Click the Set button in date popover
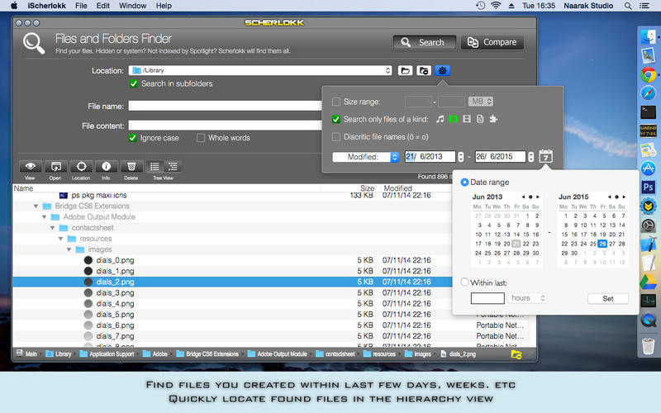Viewport: 661px width, 413px height. click(x=608, y=298)
